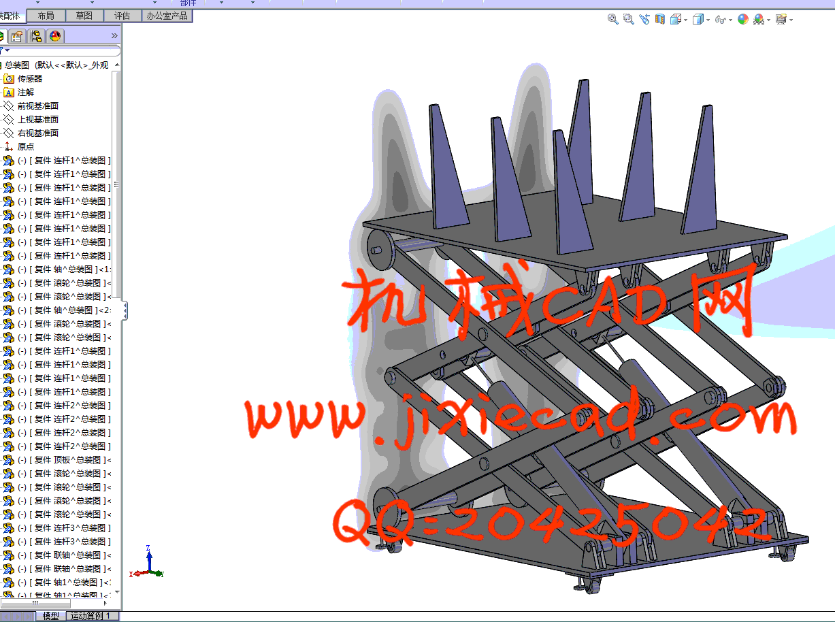Open the 草图 tab
The height and width of the screenshot is (622, 835).
[x=84, y=16]
